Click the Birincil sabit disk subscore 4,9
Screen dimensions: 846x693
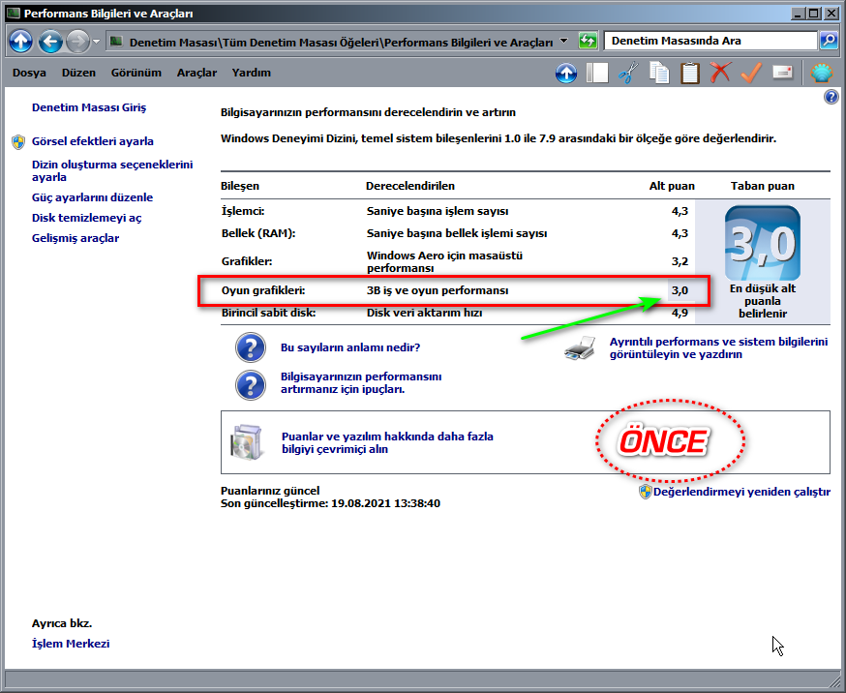click(680, 313)
